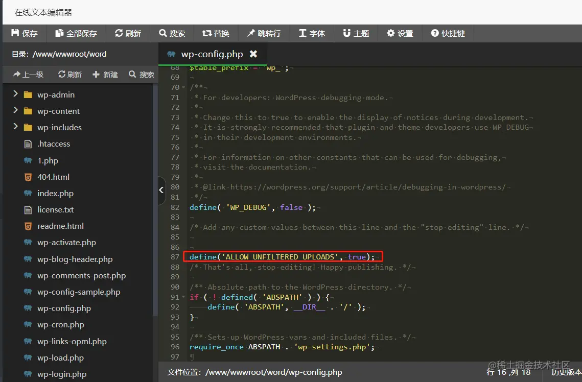Click wp-activate.php PHP icon
Viewport: 582px width, 382px height.
click(x=28, y=242)
